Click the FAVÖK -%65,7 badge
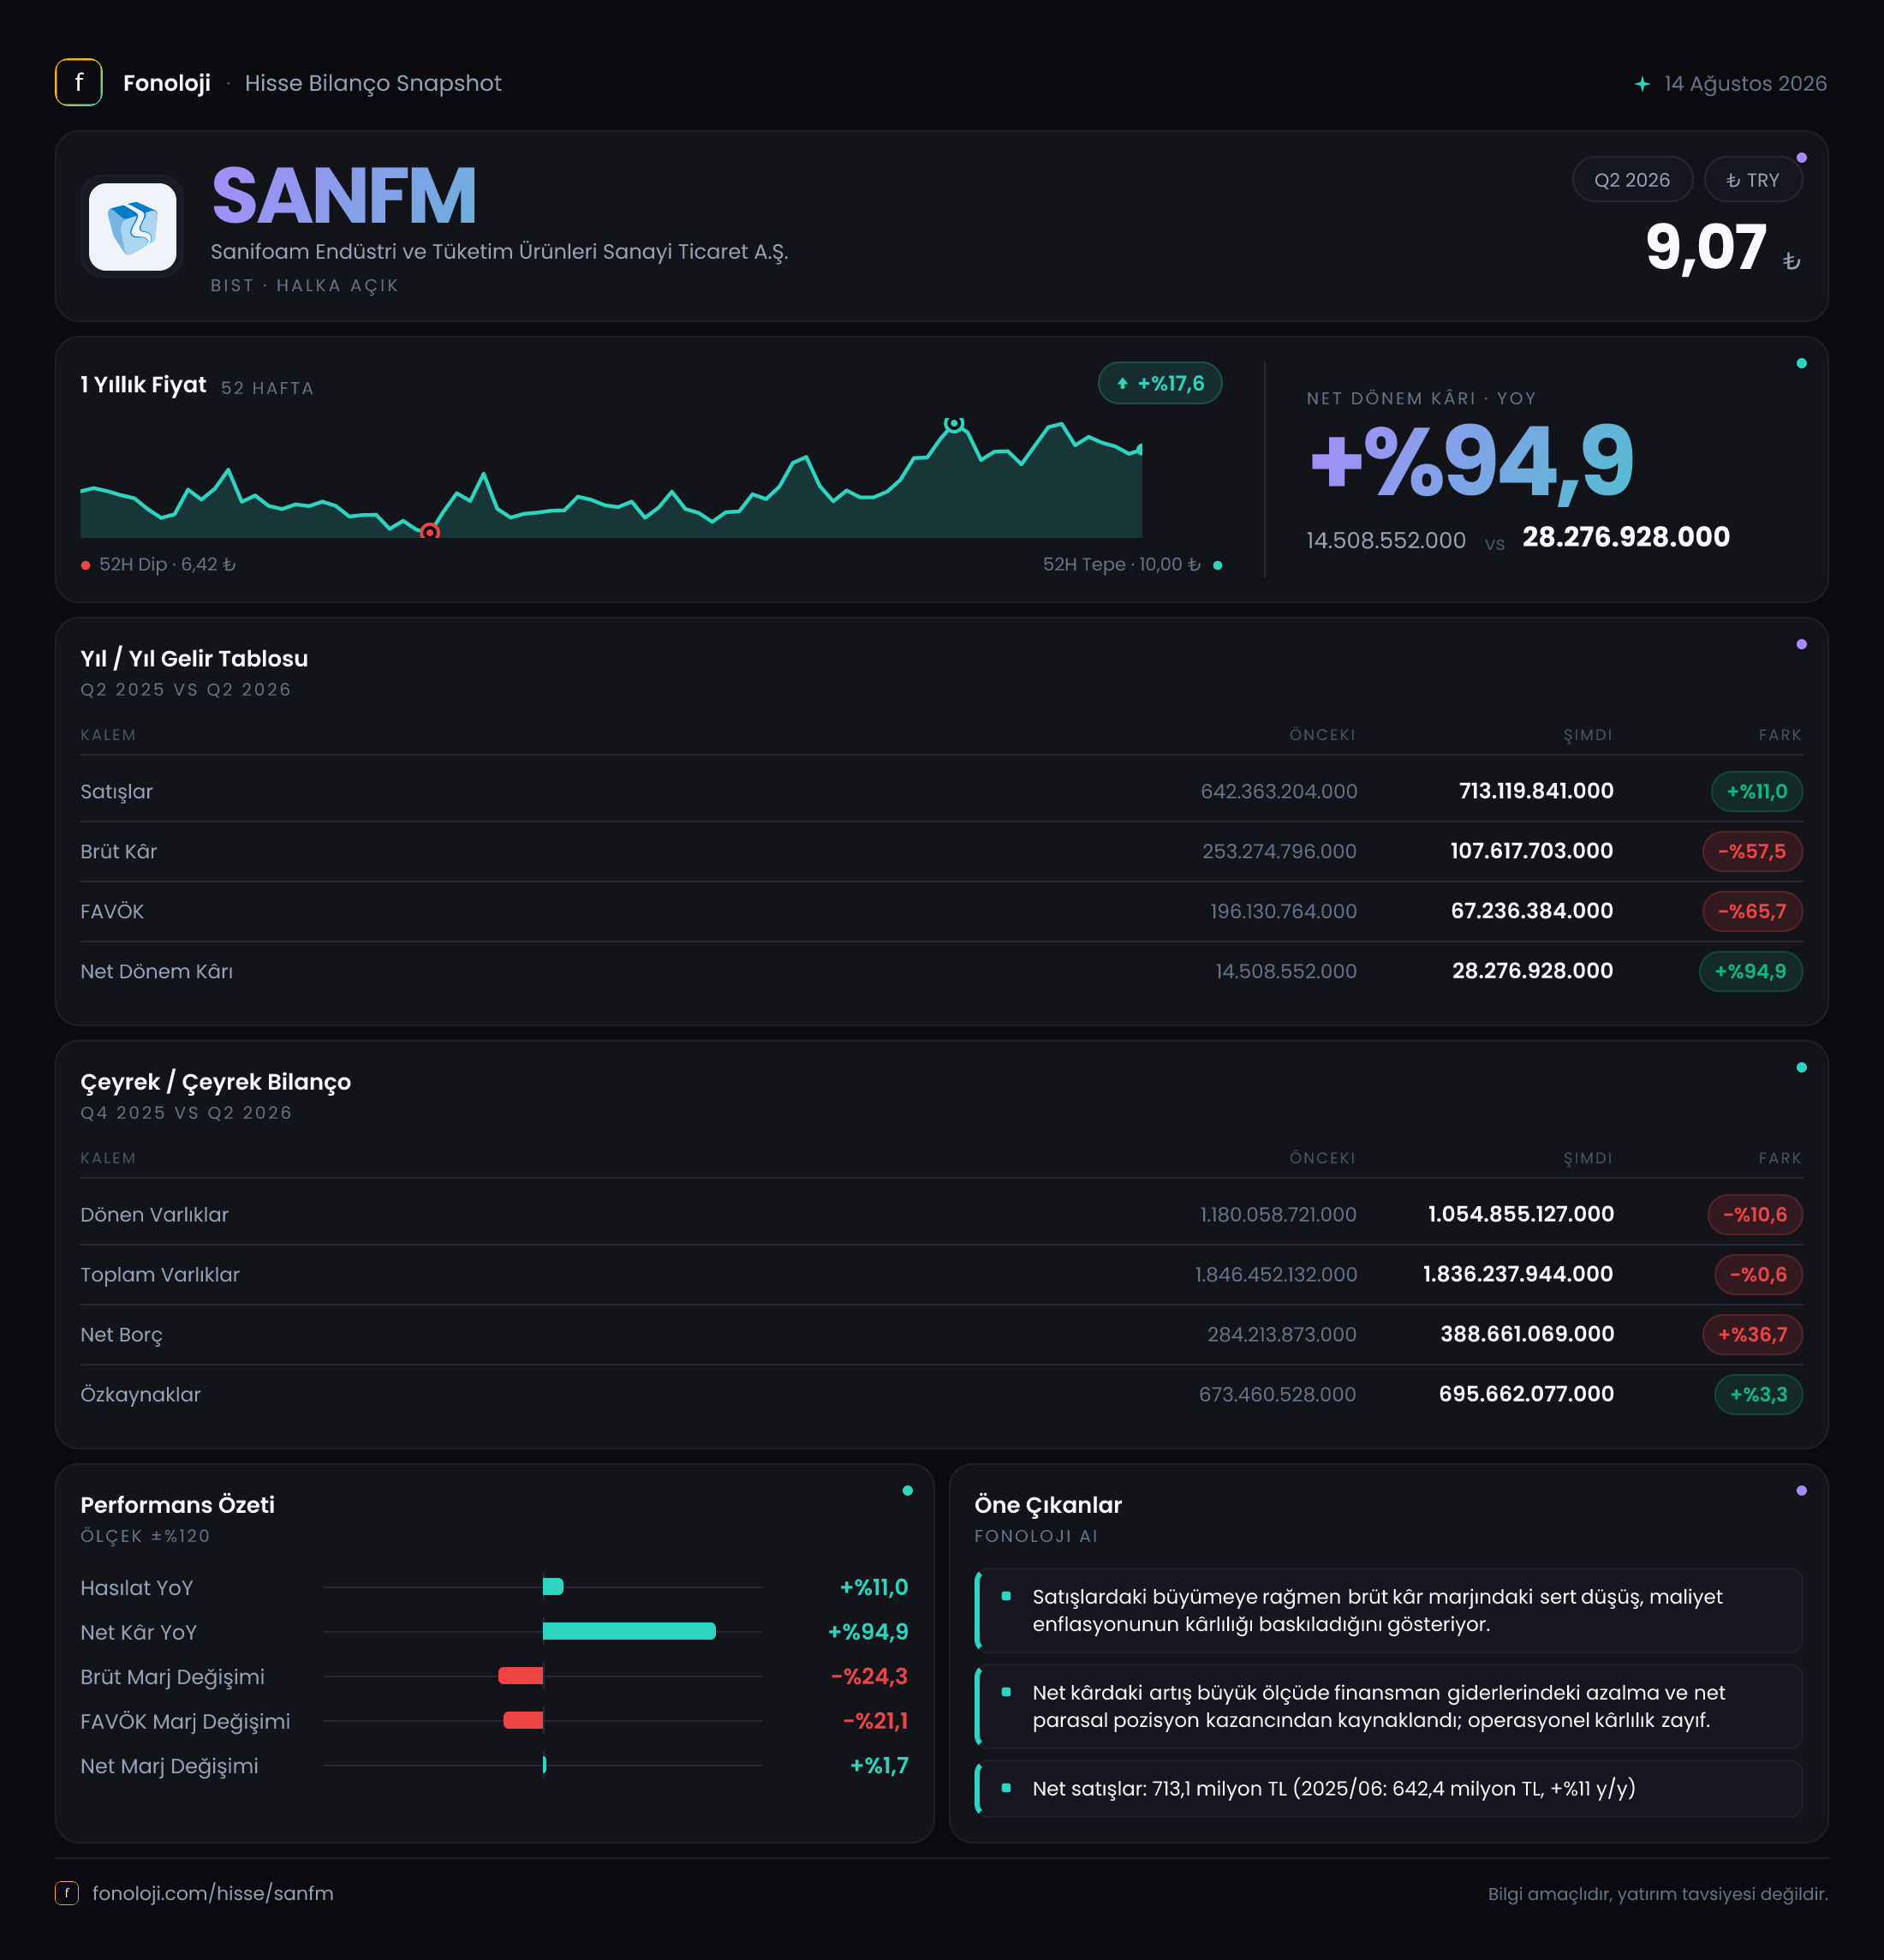The width and height of the screenshot is (1884, 1960). coord(1752,911)
